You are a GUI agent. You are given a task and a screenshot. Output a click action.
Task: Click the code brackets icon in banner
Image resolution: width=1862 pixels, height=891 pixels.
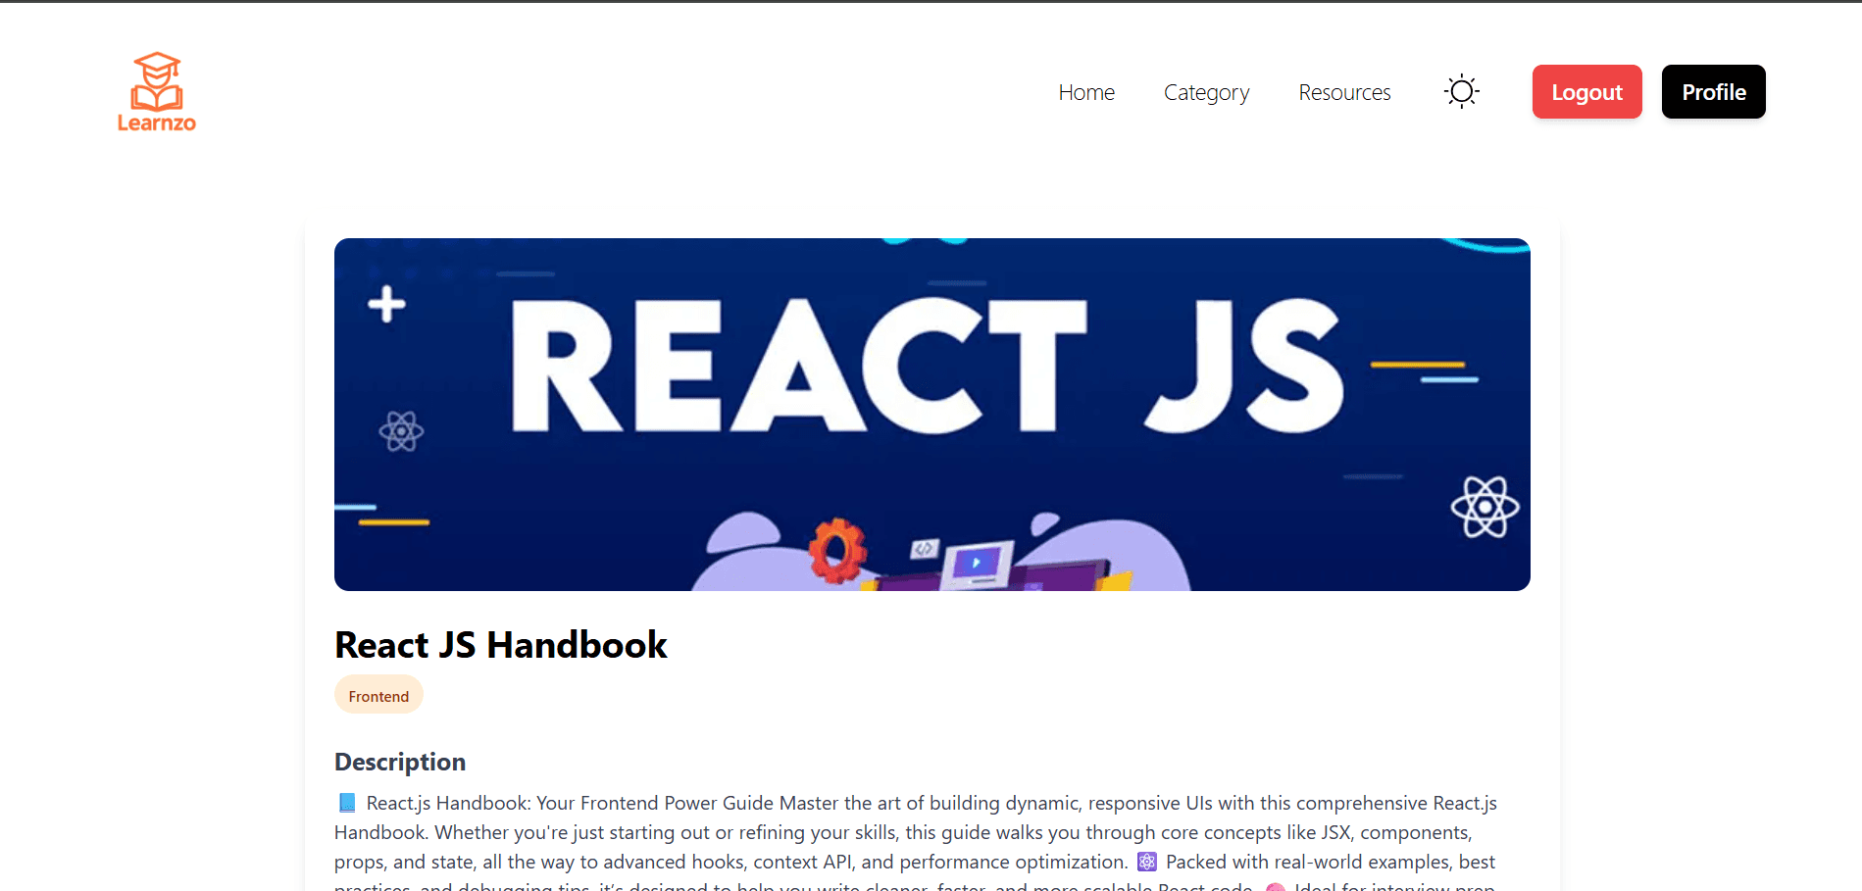pos(924,549)
